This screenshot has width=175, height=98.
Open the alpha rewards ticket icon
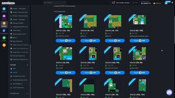[x=113, y=3]
